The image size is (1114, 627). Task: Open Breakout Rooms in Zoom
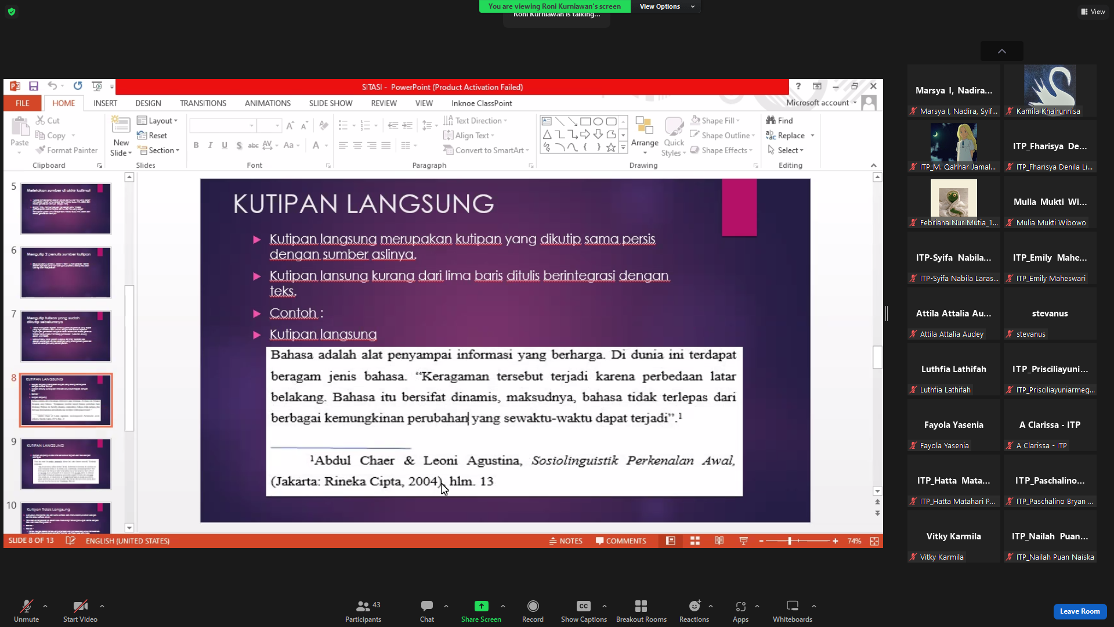[x=641, y=611]
